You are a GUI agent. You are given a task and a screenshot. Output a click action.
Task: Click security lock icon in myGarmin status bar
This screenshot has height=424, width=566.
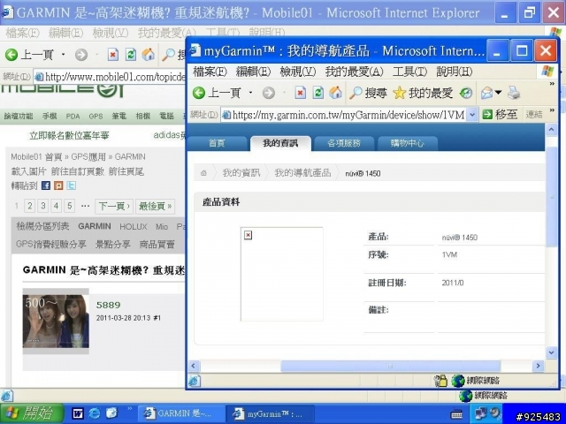click(441, 381)
